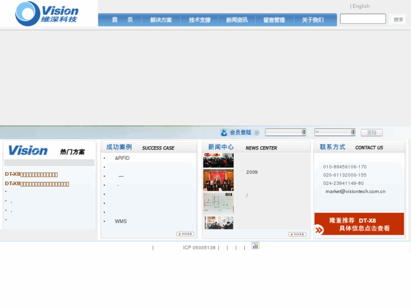
Task: Open 技术支撑 navigation menu
Action: click(x=200, y=20)
